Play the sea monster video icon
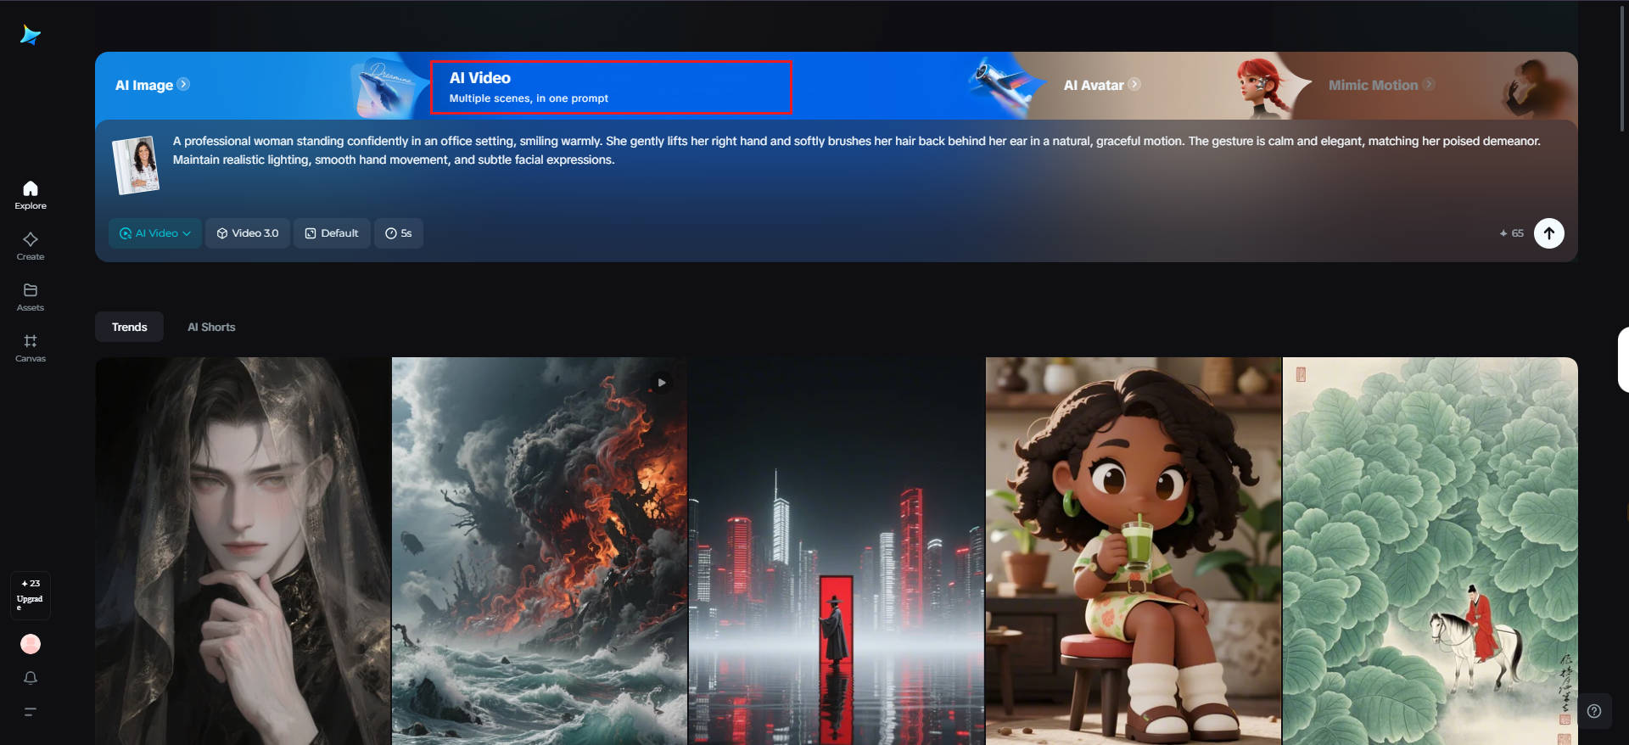This screenshot has width=1629, height=745. tap(662, 383)
